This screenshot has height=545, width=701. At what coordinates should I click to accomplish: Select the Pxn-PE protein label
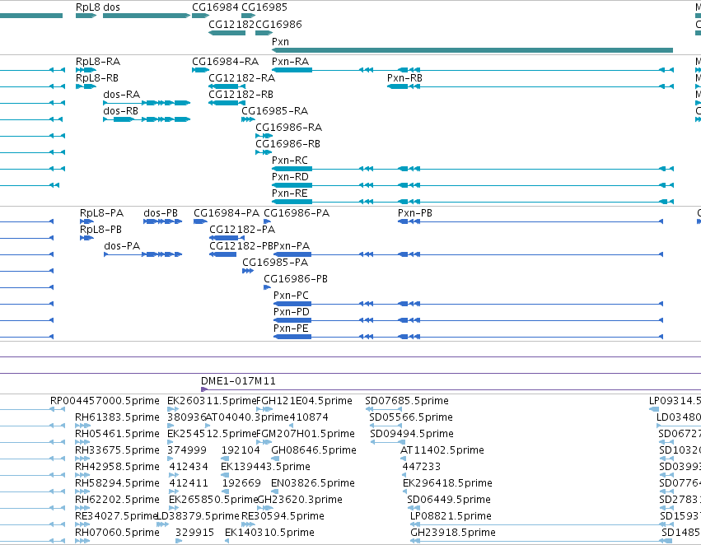pyautogui.click(x=291, y=328)
